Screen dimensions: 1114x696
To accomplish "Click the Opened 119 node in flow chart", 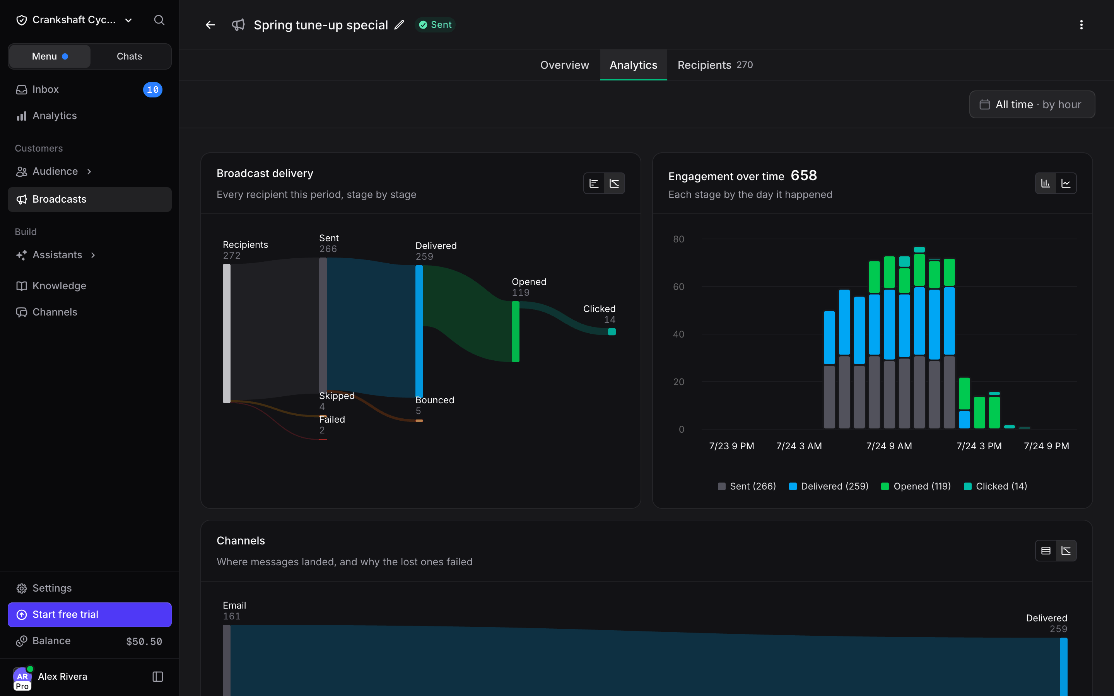I will 516,331.
